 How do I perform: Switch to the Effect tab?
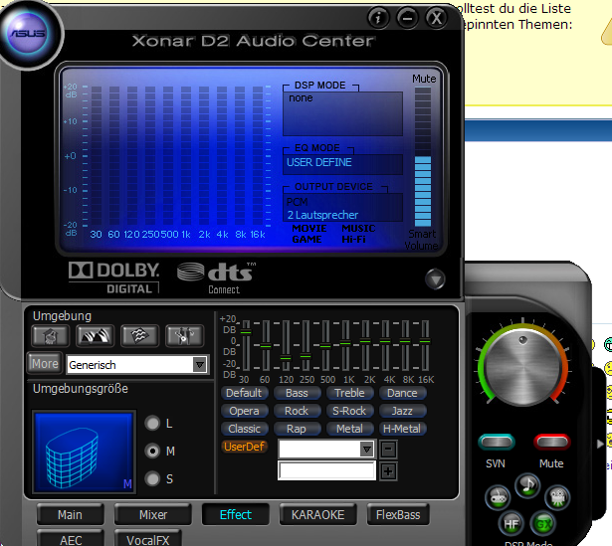(236, 515)
